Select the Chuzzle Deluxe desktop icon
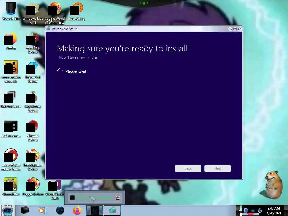The width and height of the screenshot is (288, 216). 33,130
